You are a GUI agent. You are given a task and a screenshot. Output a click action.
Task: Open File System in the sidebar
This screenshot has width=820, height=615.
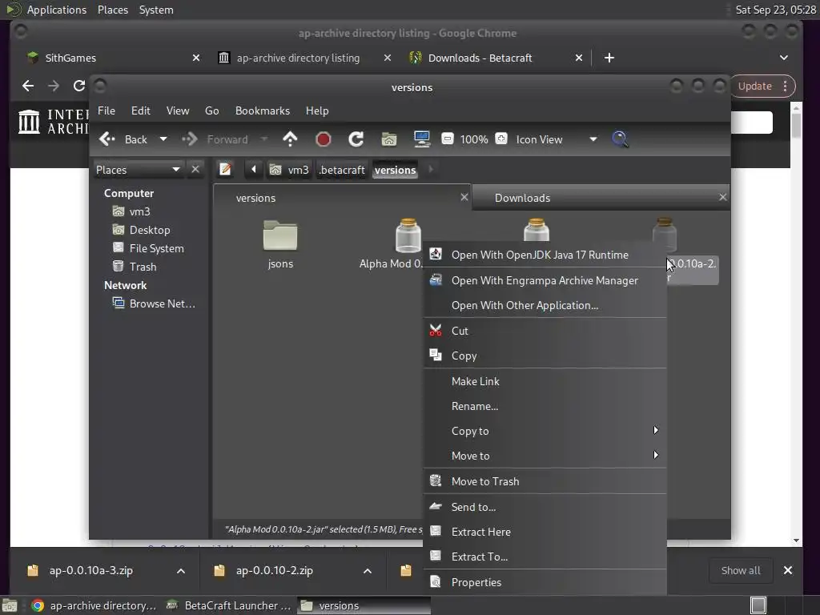point(148,248)
